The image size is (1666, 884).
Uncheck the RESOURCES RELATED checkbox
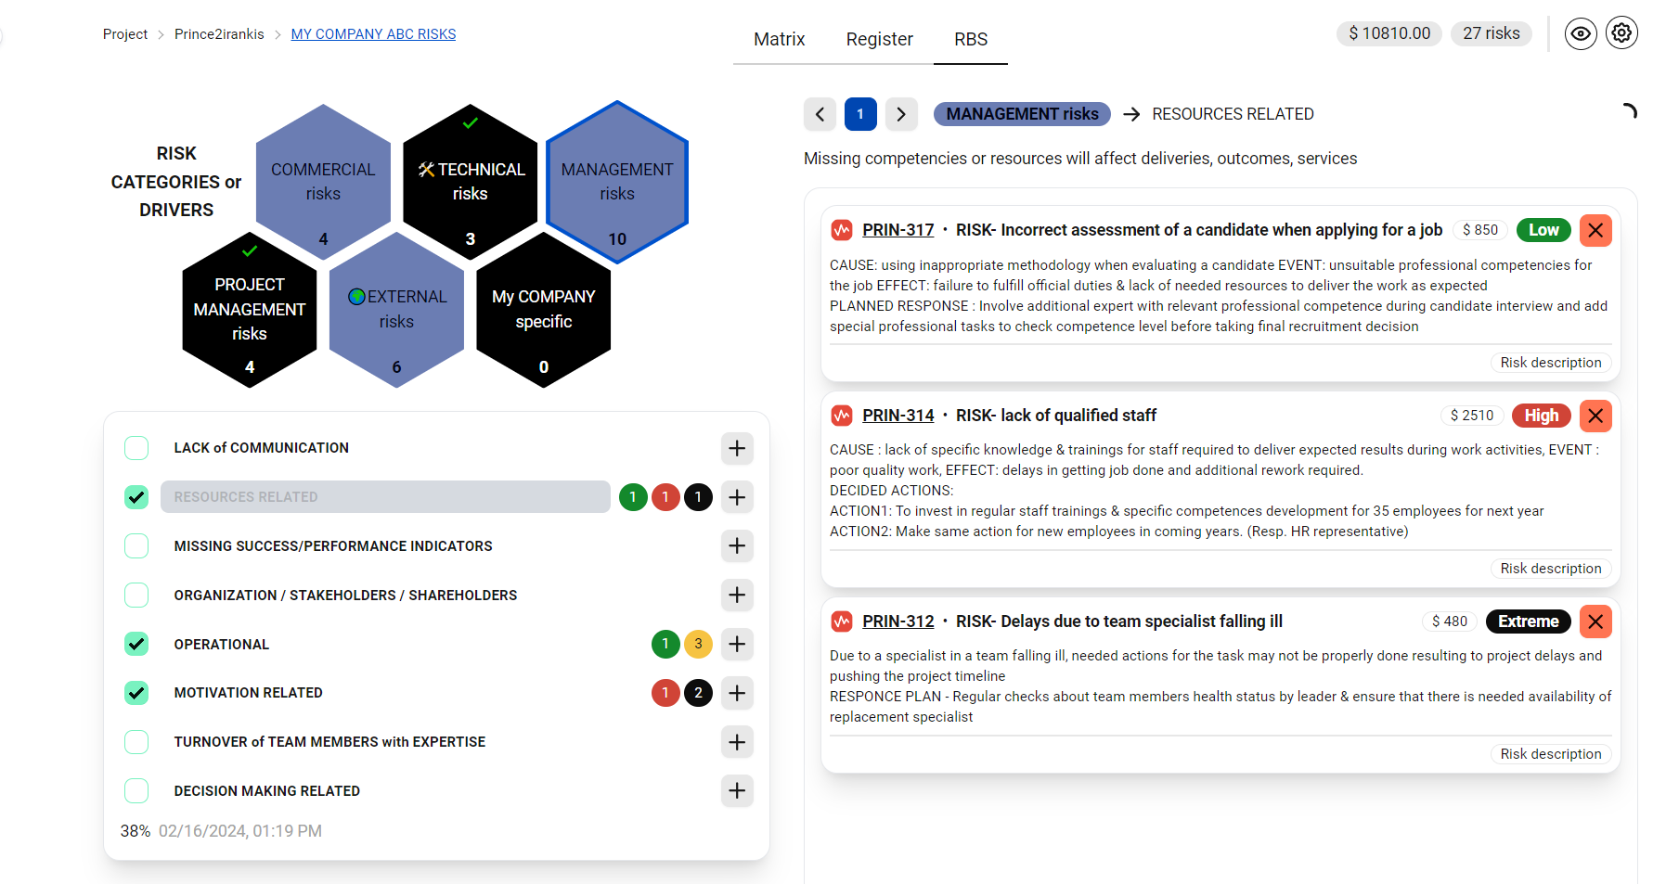[136, 497]
